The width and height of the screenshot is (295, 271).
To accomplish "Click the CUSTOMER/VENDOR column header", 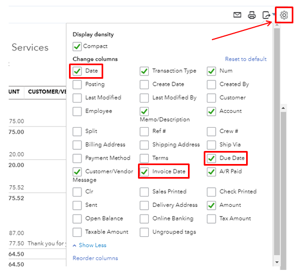I will tap(47, 92).
